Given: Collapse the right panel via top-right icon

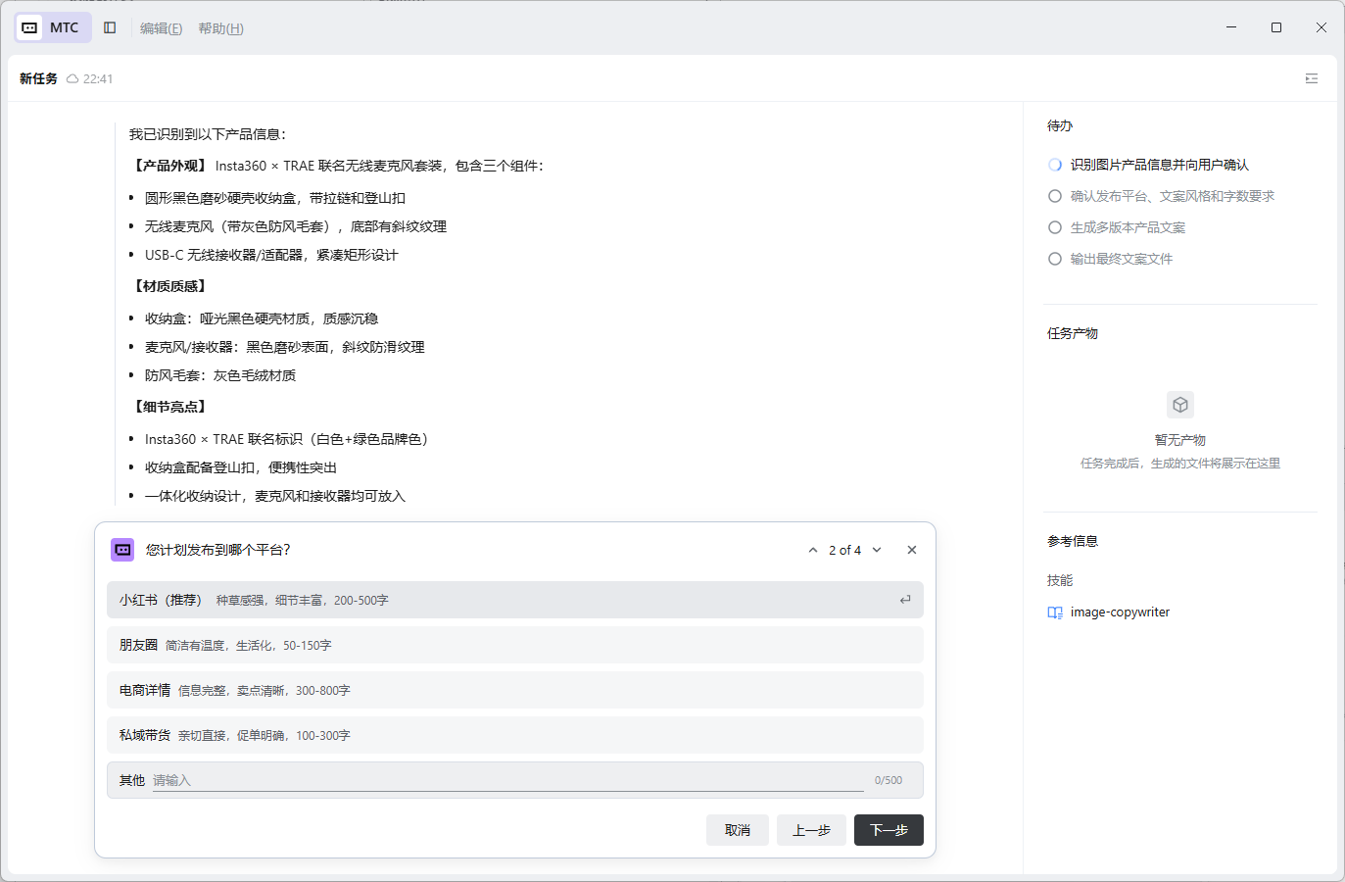Looking at the screenshot, I should 1312,78.
